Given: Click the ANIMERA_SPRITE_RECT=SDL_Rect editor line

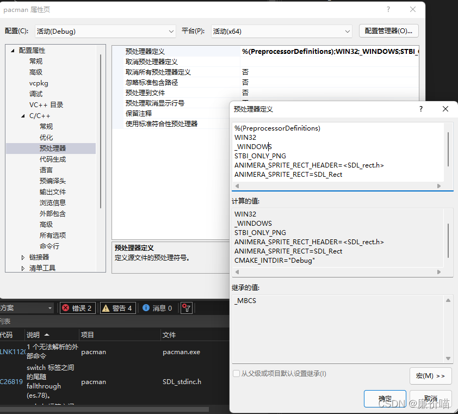Looking at the screenshot, I should (x=288, y=175).
